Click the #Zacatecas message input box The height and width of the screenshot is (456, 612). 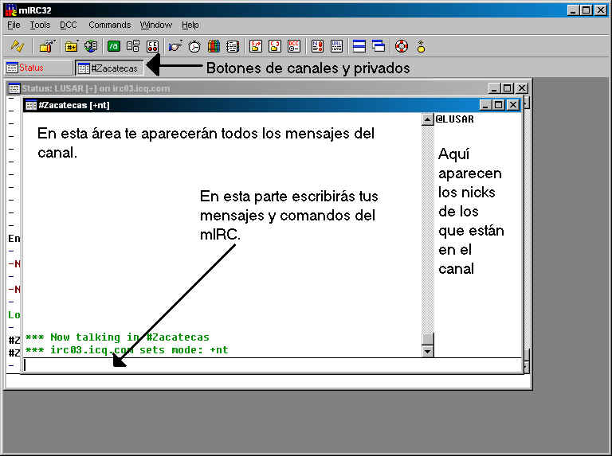[272, 365]
